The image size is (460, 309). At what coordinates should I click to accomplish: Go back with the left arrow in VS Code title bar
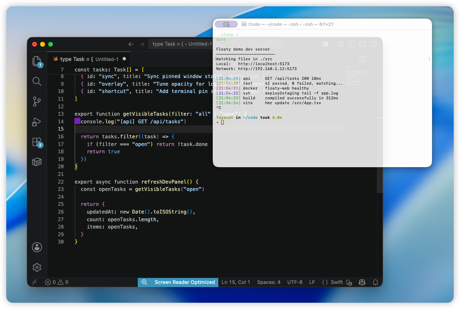click(131, 44)
